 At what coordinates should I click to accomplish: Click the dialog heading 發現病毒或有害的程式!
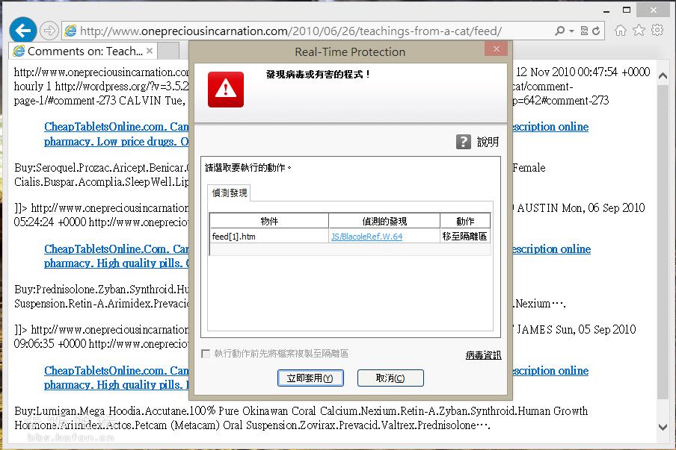click(x=318, y=75)
